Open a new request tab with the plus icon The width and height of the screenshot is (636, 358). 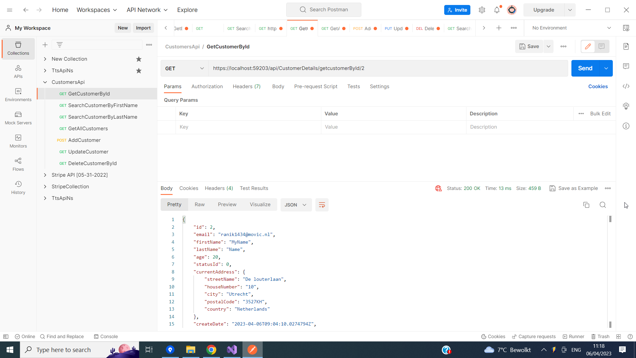(499, 28)
